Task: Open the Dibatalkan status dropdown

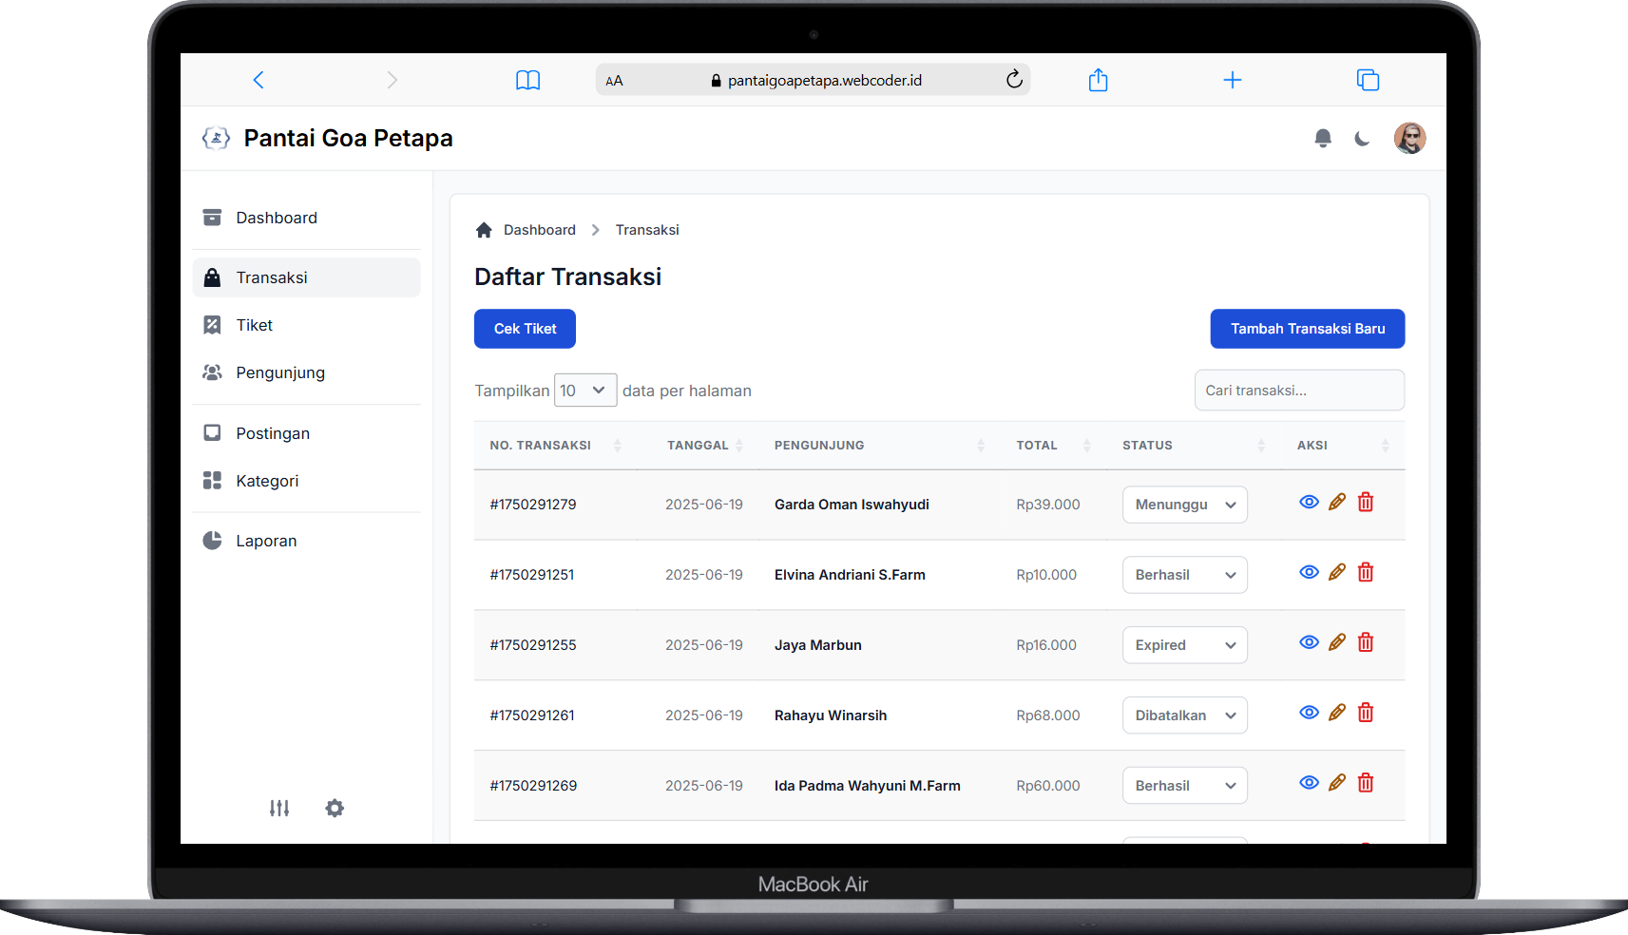Action: (x=1184, y=716)
